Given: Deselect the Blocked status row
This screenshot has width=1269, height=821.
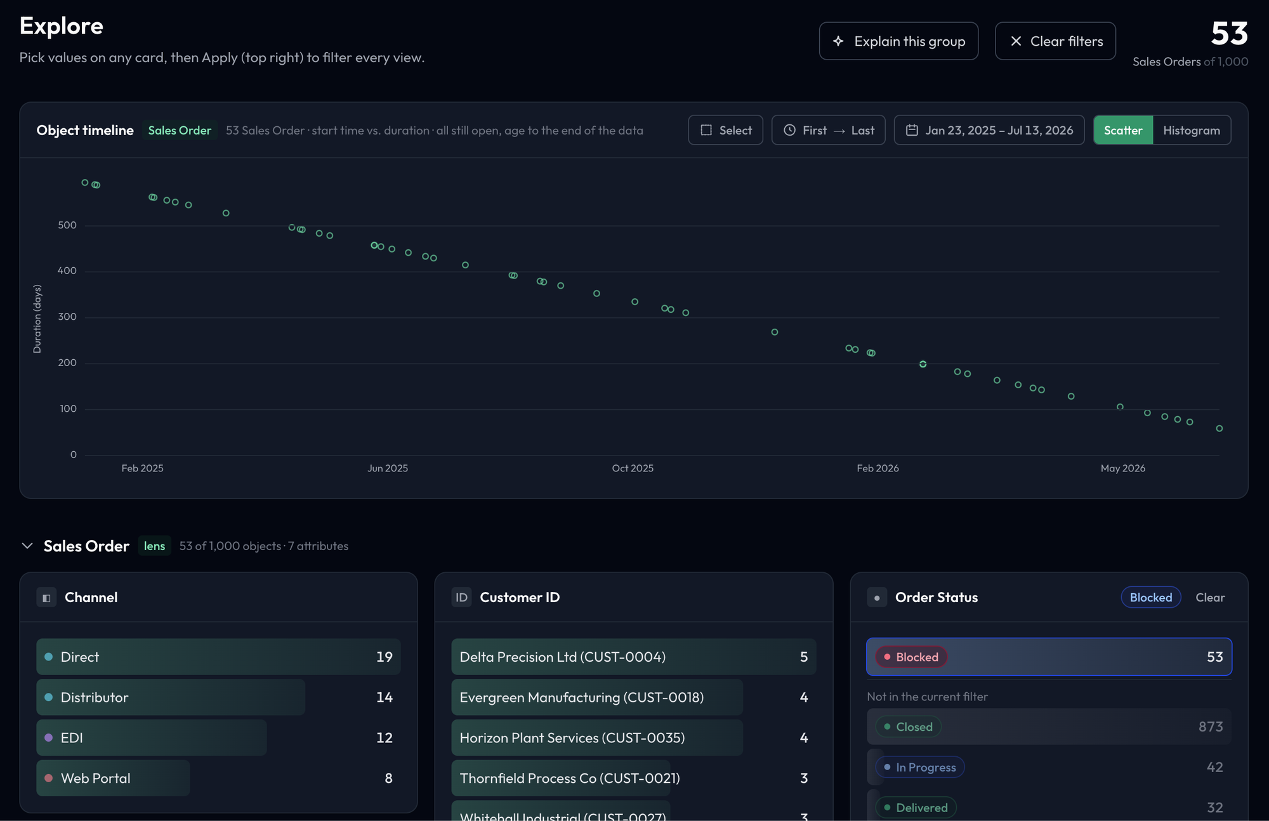Looking at the screenshot, I should tap(1049, 657).
